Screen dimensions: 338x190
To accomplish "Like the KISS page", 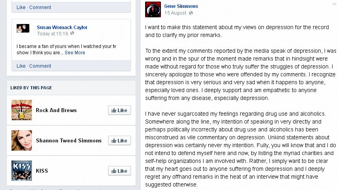I will click(120, 171).
